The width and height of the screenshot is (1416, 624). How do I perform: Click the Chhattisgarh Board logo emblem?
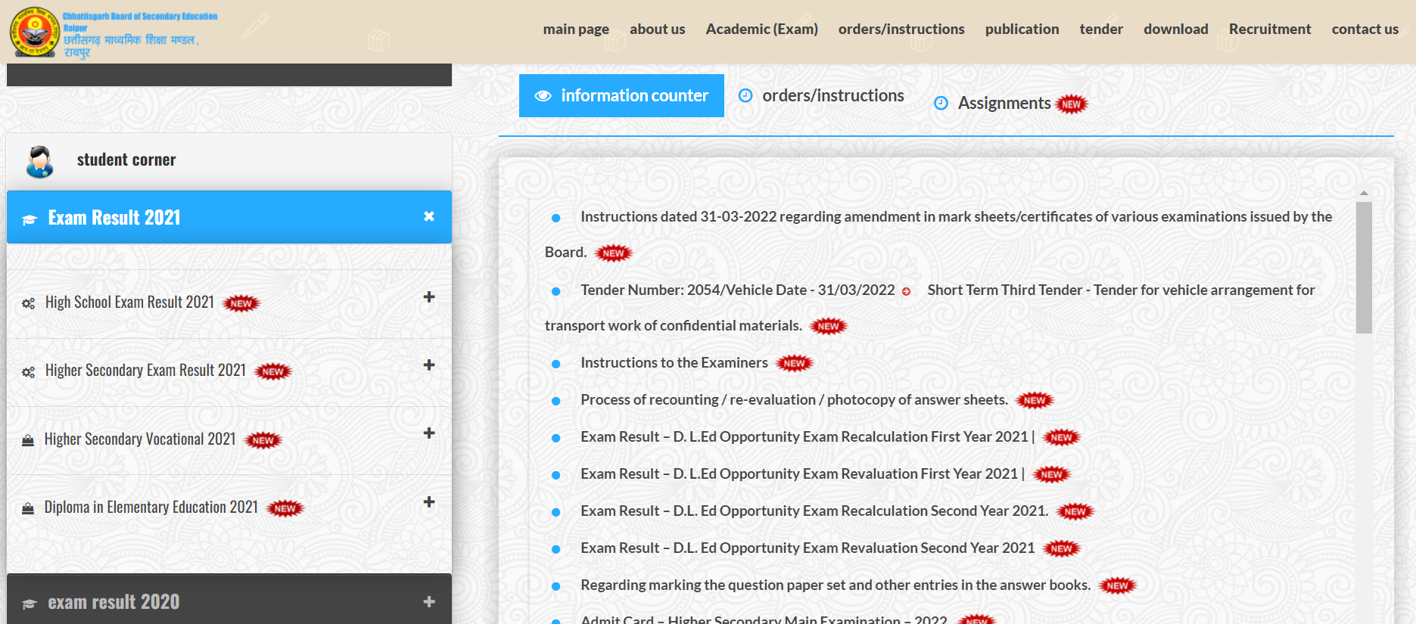coord(34,32)
